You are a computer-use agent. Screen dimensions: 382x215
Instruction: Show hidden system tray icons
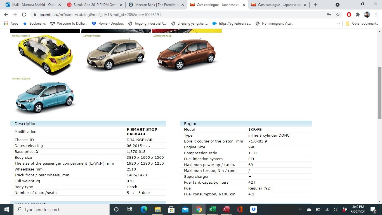click(x=300, y=209)
